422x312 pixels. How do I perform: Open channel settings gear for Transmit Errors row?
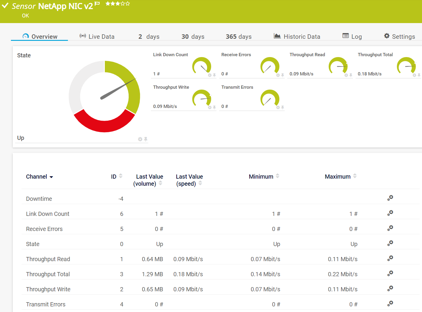point(390,304)
